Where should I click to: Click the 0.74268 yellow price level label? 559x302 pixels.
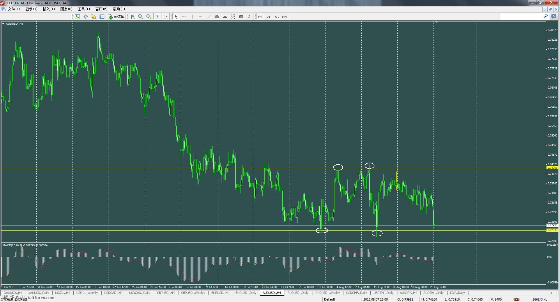coord(552,168)
